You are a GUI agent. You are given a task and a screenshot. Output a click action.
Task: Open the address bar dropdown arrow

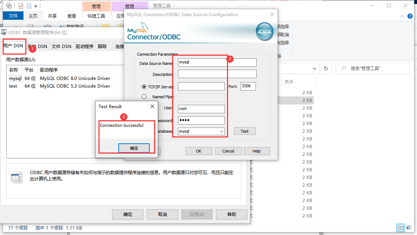(x=314, y=69)
